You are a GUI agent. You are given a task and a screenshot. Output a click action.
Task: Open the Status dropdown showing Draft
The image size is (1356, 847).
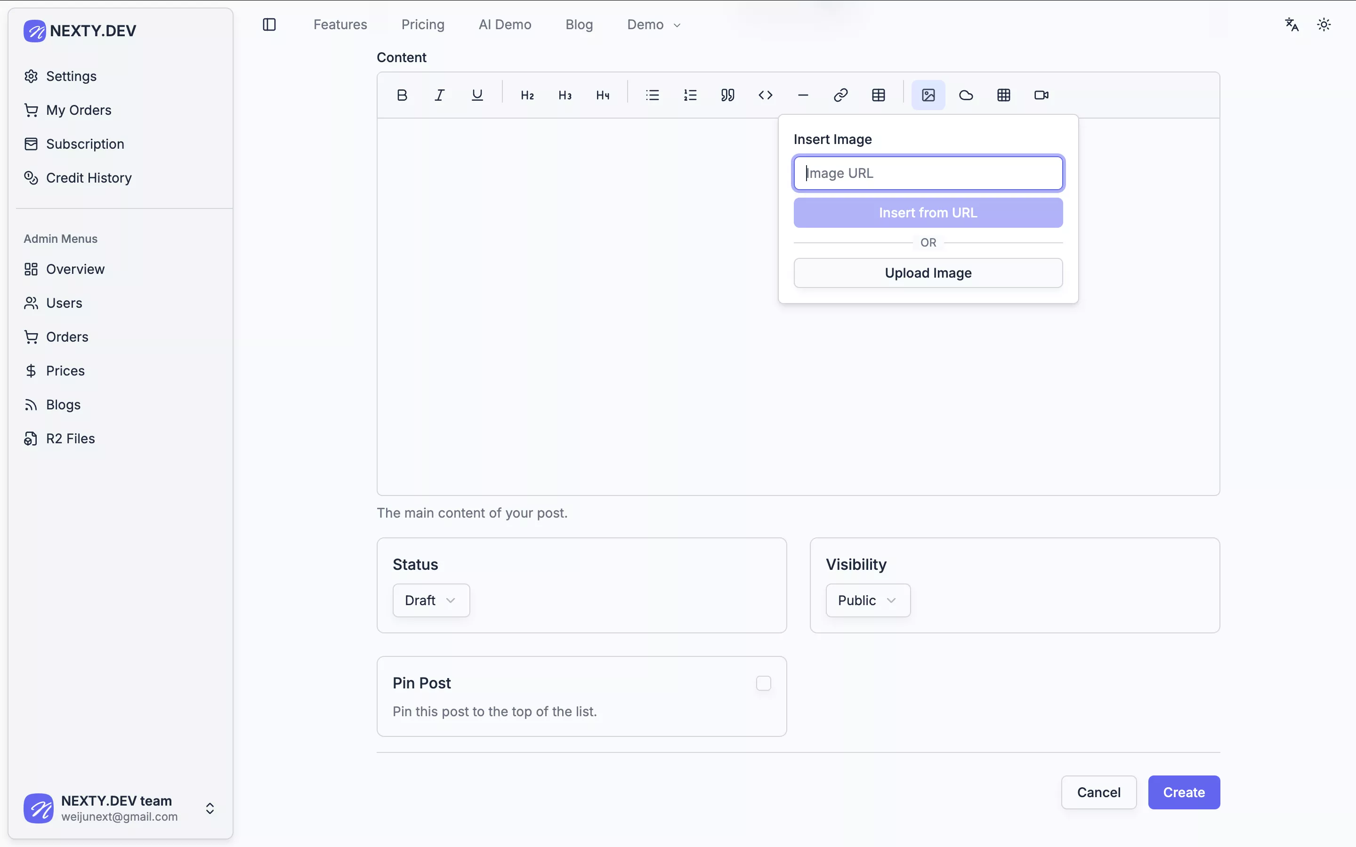[430, 600]
